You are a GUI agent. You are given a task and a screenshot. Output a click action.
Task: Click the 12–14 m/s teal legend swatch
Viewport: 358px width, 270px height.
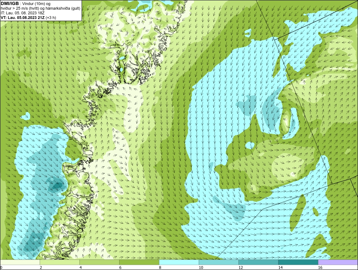coord(258,262)
